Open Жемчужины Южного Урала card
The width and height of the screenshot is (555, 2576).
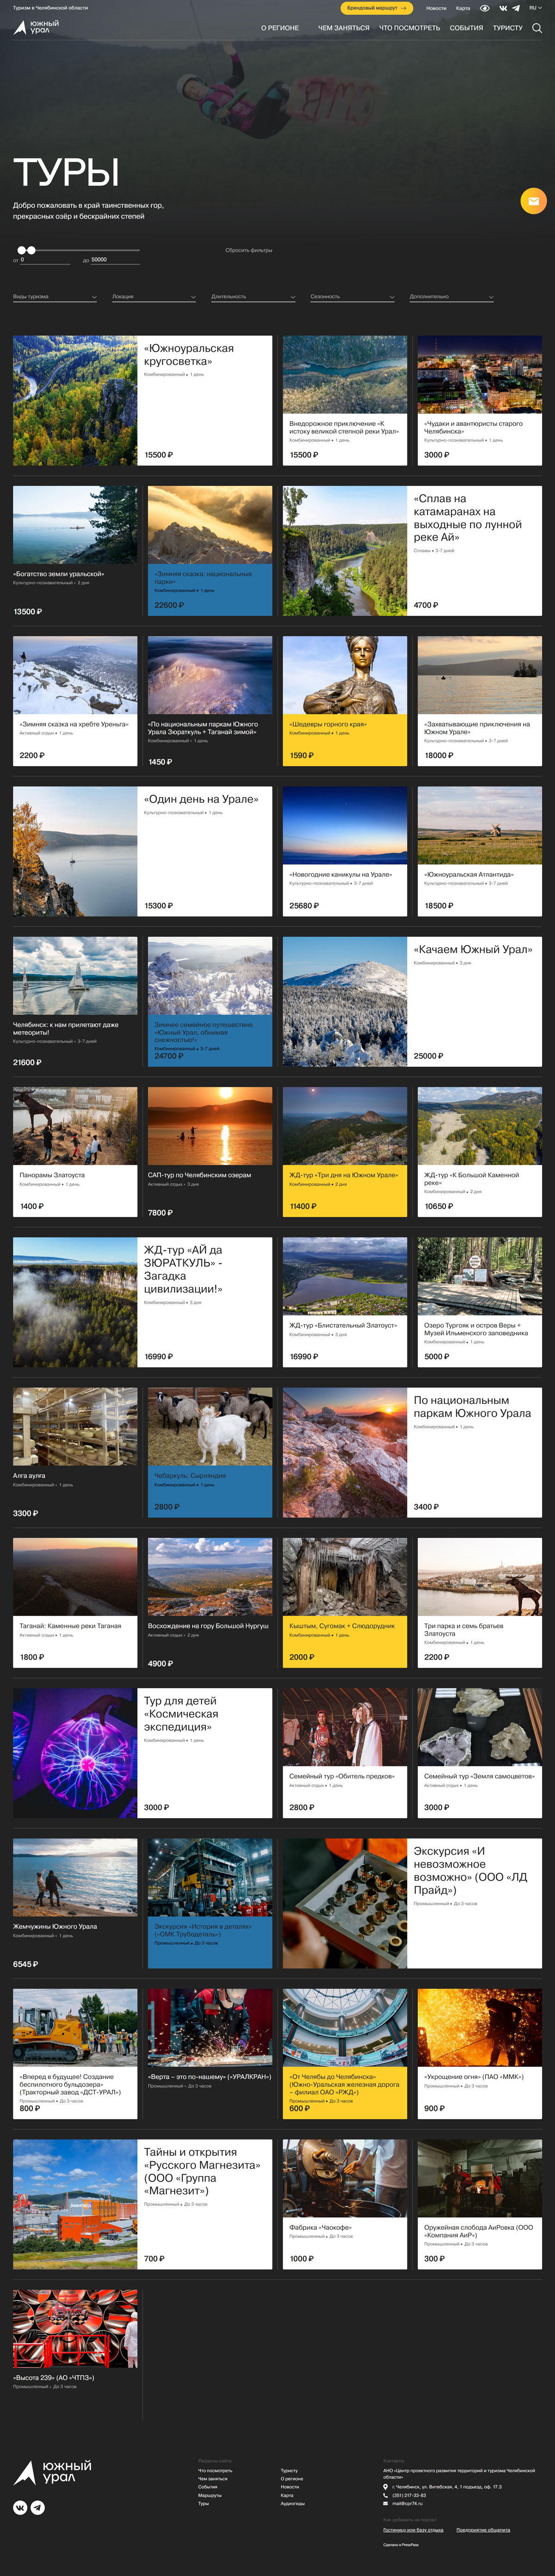(x=75, y=1903)
